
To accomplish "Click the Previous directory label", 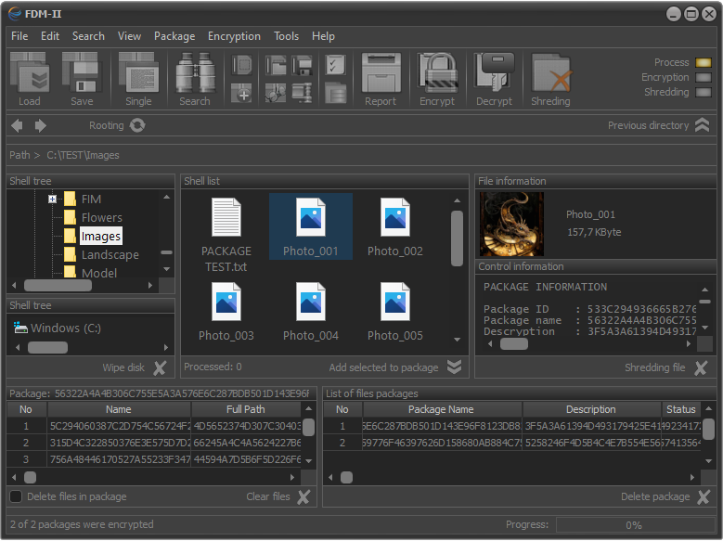I will [649, 125].
